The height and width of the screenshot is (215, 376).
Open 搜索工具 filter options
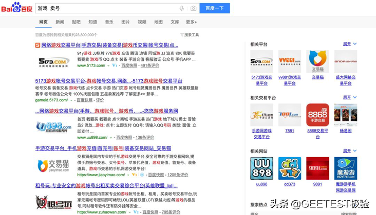tap(190, 35)
